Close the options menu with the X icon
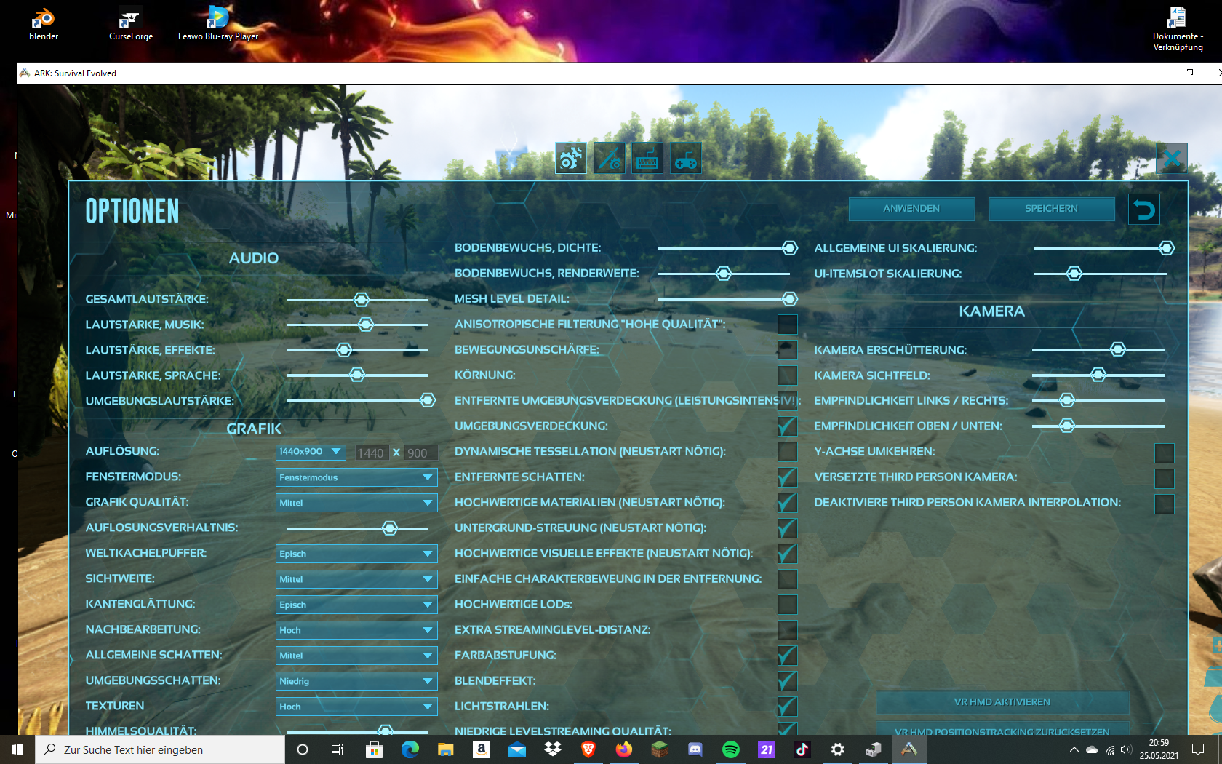 [x=1172, y=158]
